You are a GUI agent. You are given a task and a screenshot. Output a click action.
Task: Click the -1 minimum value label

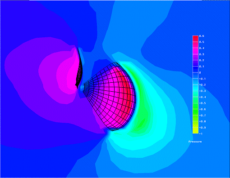tap(201, 133)
